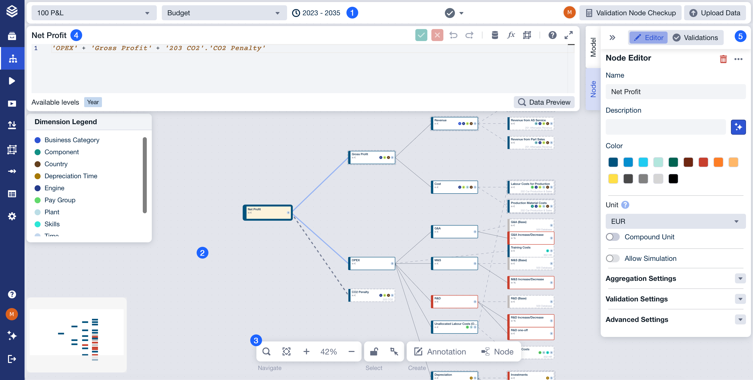
Task: Open the Node panel tab on canvas edge
Action: pyautogui.click(x=593, y=88)
